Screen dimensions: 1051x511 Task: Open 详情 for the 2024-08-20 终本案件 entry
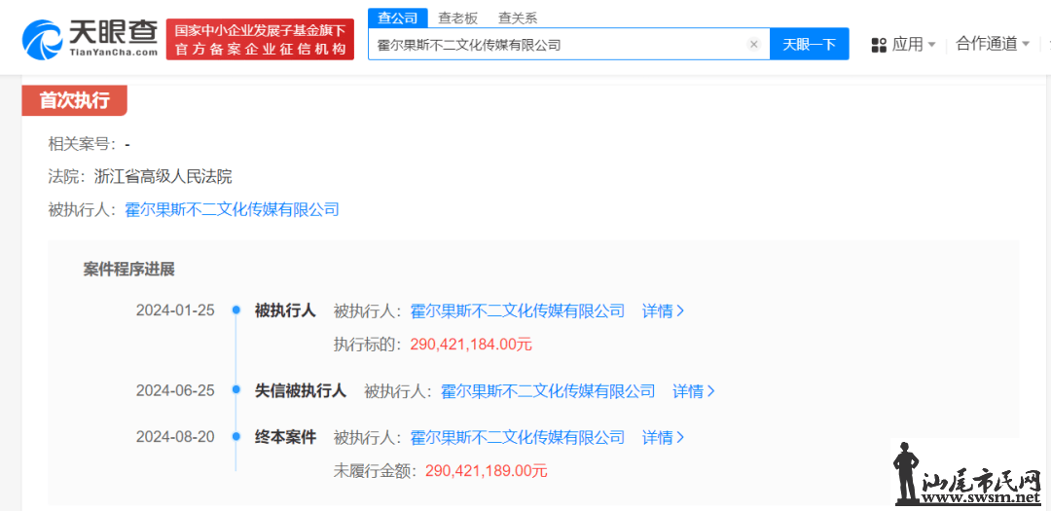tap(663, 437)
